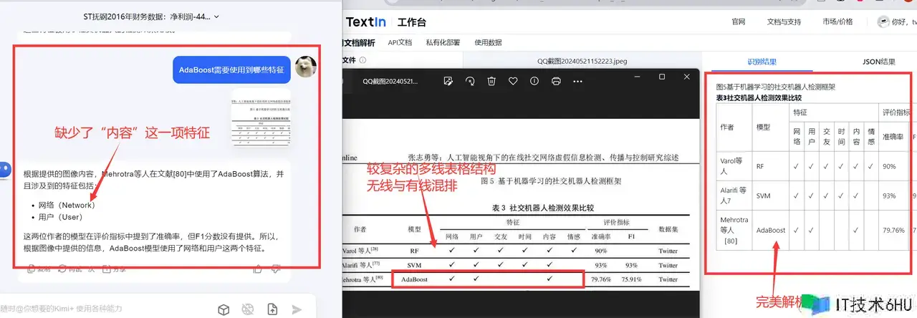917x318 pixels.
Task: Show image info in the photo viewer
Action: click(534, 82)
